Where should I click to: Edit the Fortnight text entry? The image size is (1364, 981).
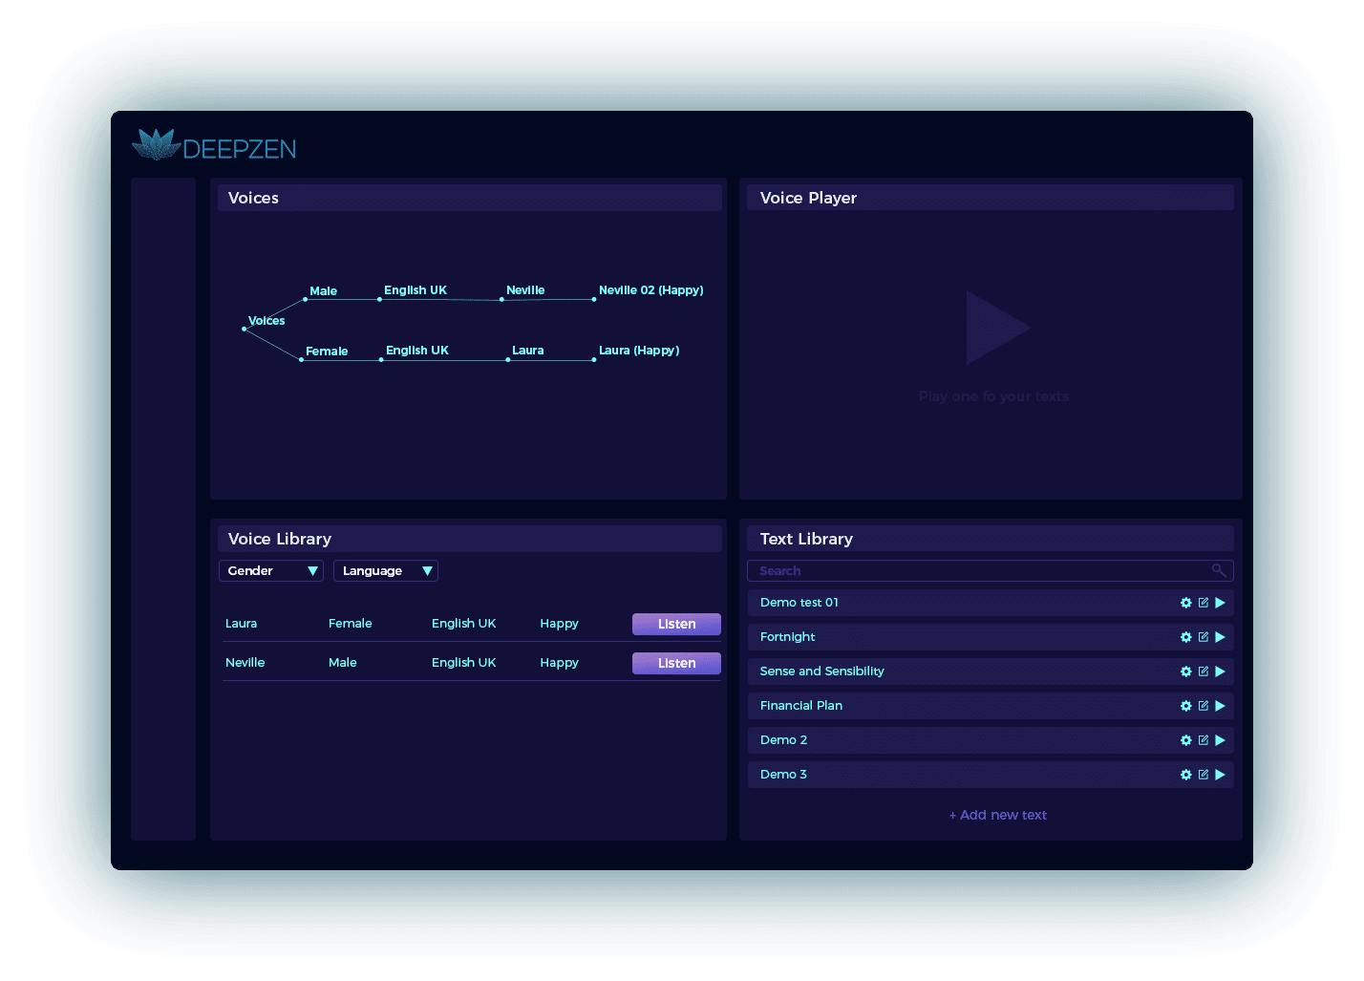point(1204,637)
